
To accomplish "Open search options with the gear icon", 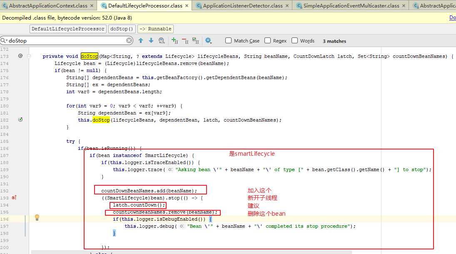I will (209, 40).
